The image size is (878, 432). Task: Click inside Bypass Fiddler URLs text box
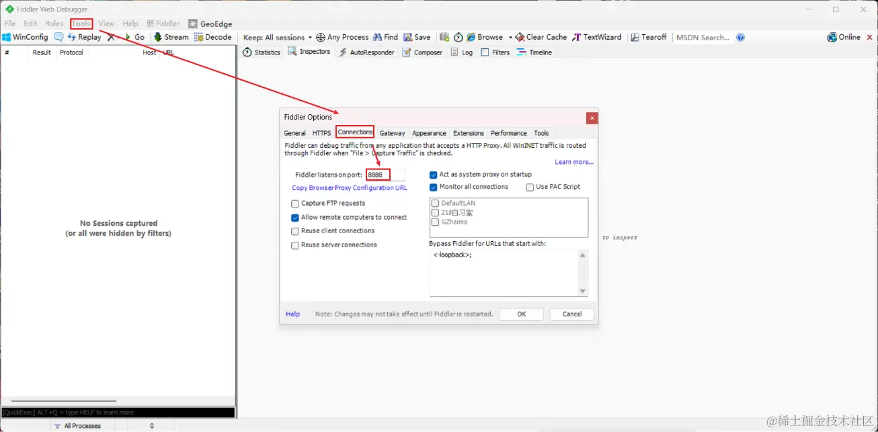tap(504, 273)
